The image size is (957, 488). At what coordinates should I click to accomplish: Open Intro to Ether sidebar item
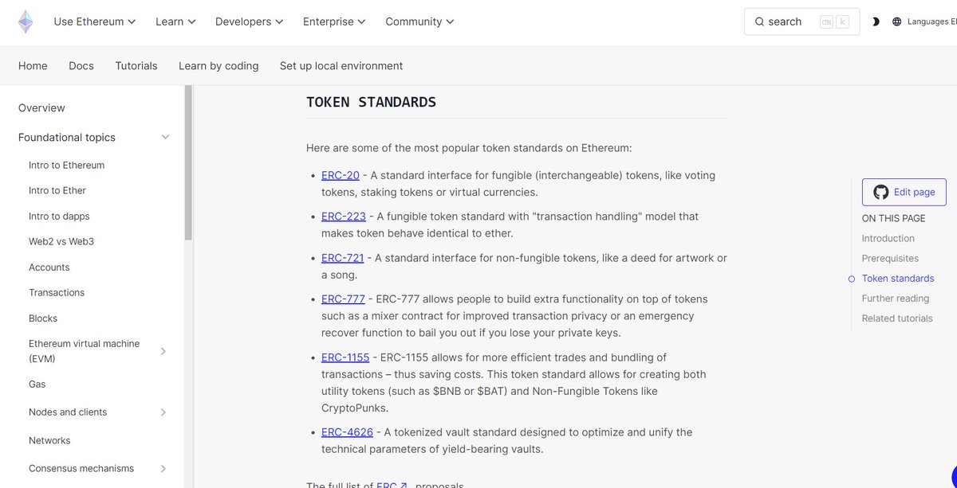click(x=57, y=190)
